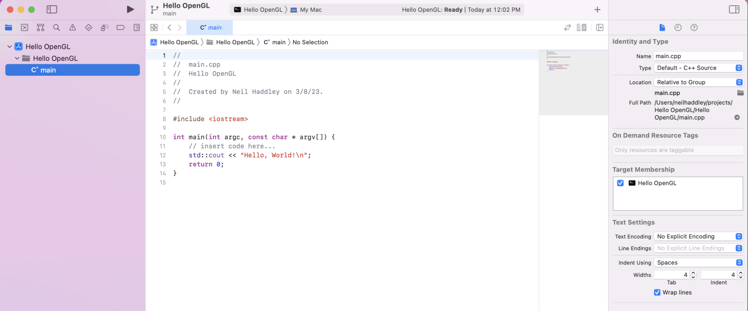This screenshot has width=748, height=311.
Task: Choose file location with the folder icon
Action: tap(740, 93)
